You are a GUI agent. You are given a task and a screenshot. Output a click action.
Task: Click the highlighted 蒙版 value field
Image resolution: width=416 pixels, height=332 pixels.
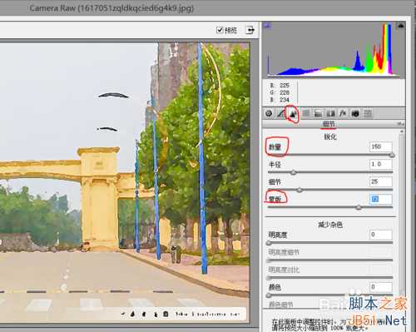tap(381, 199)
